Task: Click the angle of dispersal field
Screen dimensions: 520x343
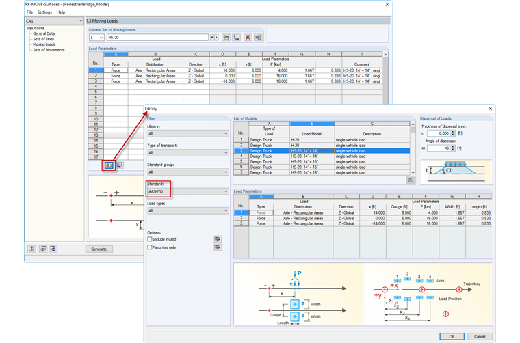Action: coord(439,148)
